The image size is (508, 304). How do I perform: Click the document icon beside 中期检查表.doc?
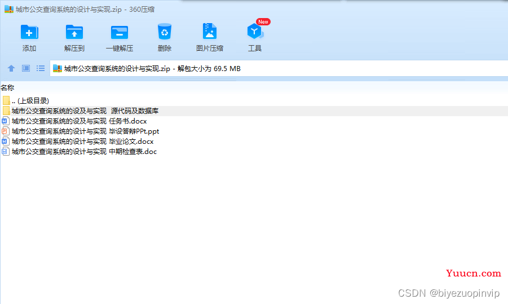pos(5,151)
